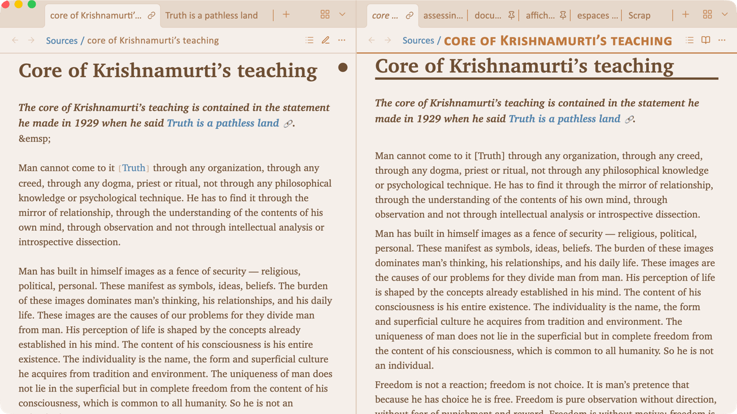Open tab layout grid in left pane
This screenshot has width=737, height=414.
[x=325, y=15]
